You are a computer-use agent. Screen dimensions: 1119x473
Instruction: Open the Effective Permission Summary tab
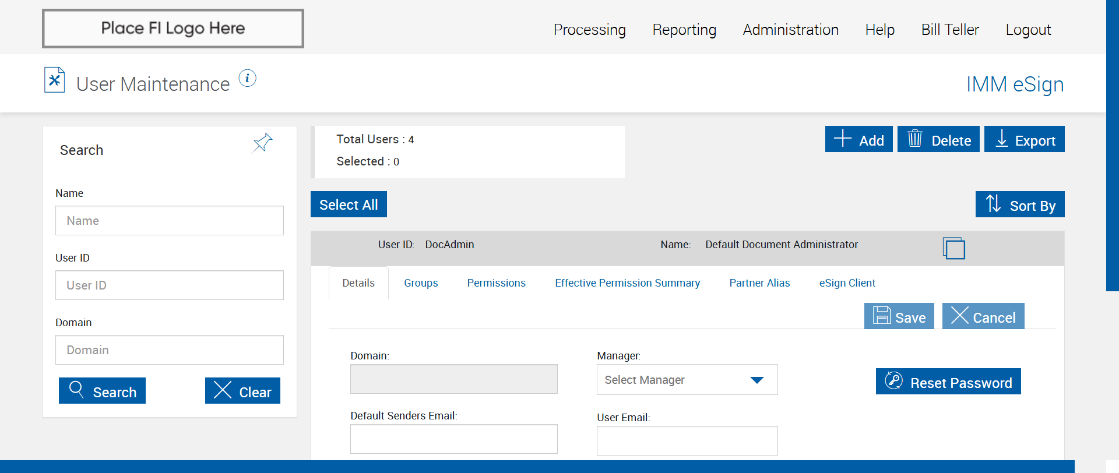tap(627, 283)
